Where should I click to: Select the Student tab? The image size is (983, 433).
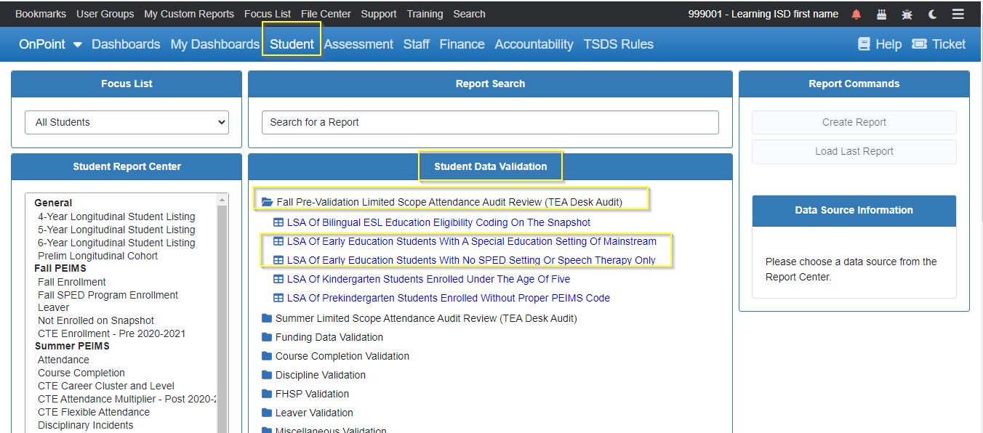coord(292,44)
